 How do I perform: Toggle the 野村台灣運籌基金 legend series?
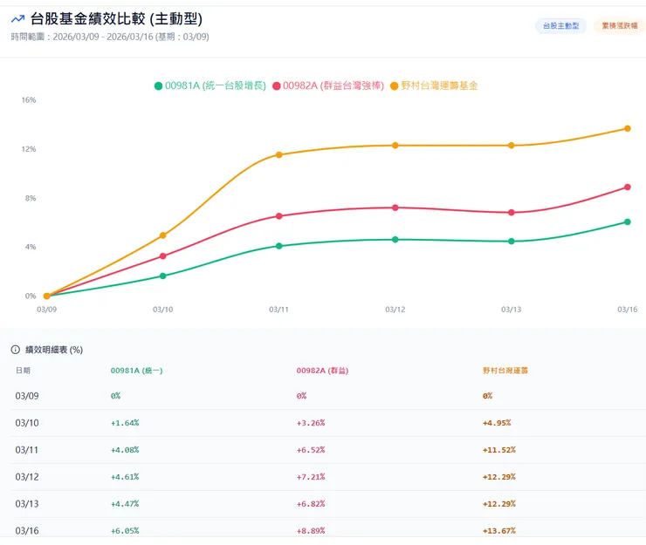(434, 85)
